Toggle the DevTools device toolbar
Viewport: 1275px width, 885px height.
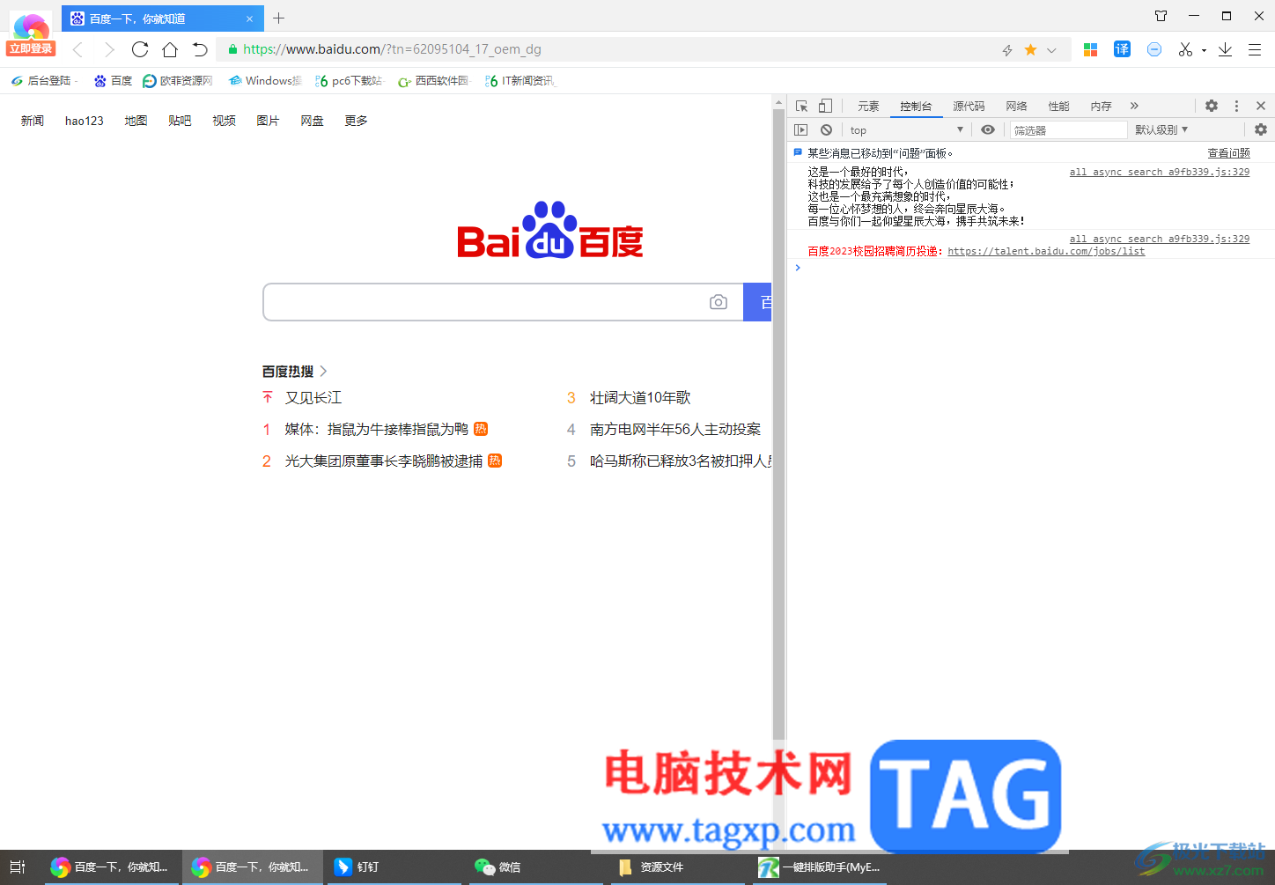point(825,106)
